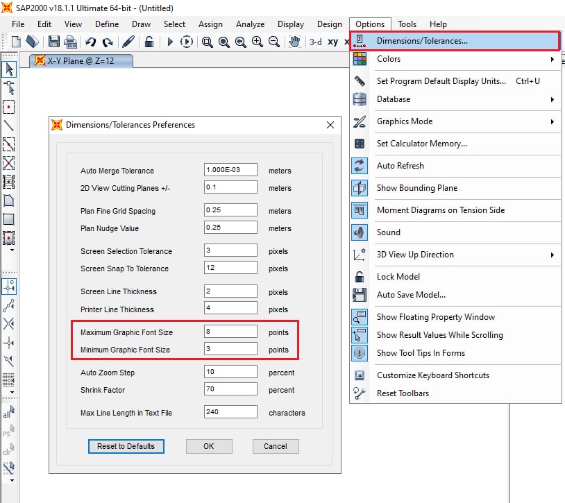Image resolution: width=565 pixels, height=503 pixels.
Task: Open the Define menu
Action: 107,24
